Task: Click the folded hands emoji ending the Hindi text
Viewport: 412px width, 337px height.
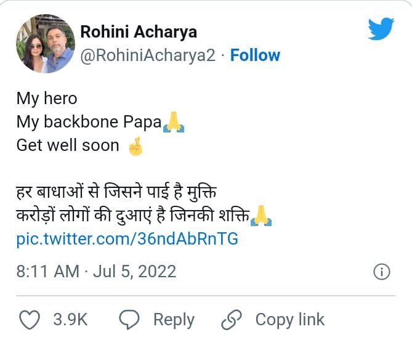Action: pyautogui.click(x=262, y=216)
